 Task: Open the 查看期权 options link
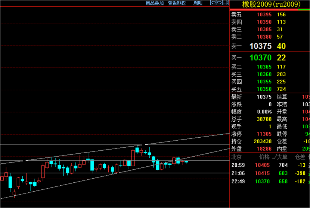click(x=177, y=3)
